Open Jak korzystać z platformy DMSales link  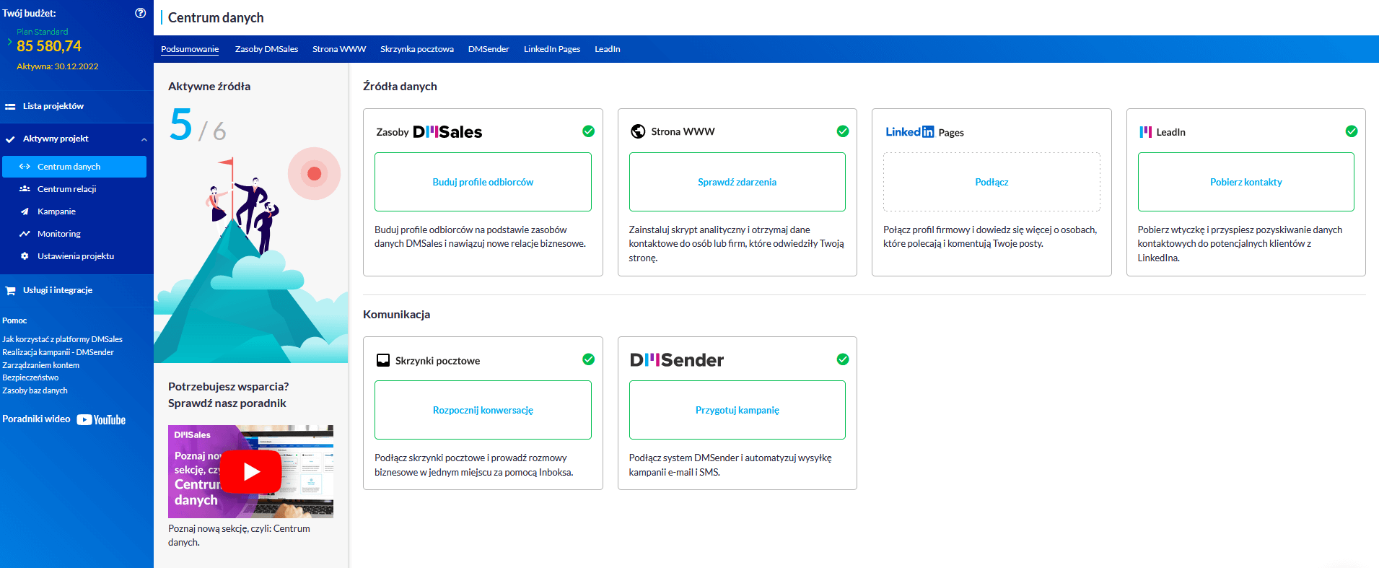coord(62,339)
